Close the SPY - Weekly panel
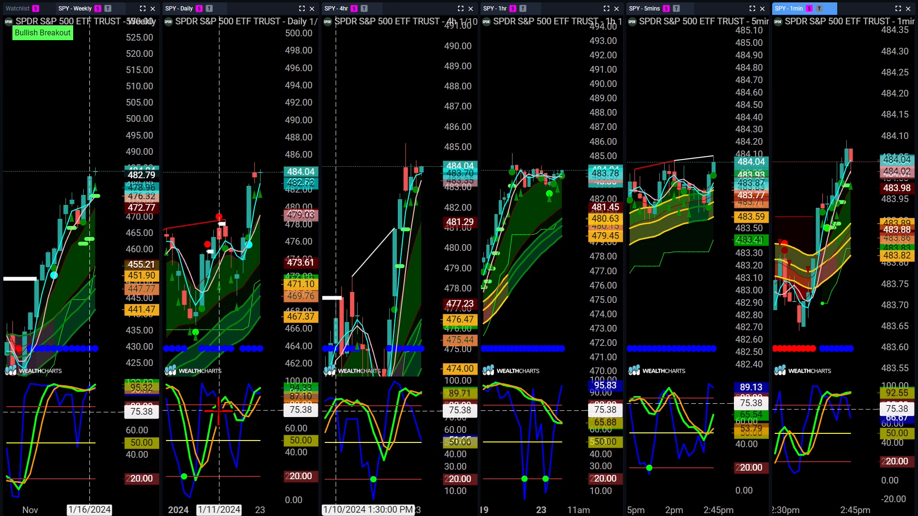 (x=153, y=9)
